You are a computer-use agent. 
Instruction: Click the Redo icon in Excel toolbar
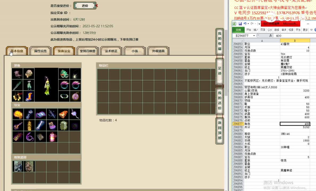click(x=252, y=24)
